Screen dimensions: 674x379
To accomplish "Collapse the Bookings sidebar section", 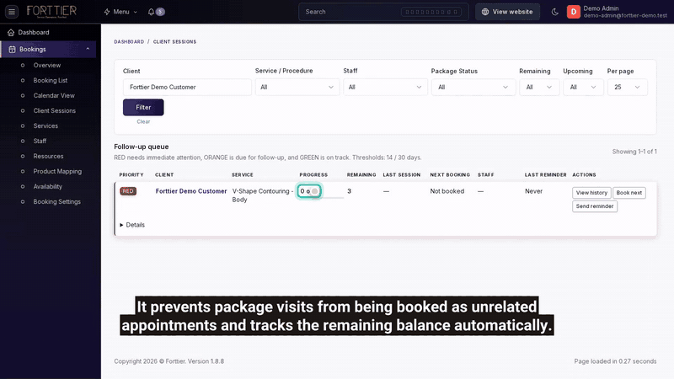I will tap(88, 49).
